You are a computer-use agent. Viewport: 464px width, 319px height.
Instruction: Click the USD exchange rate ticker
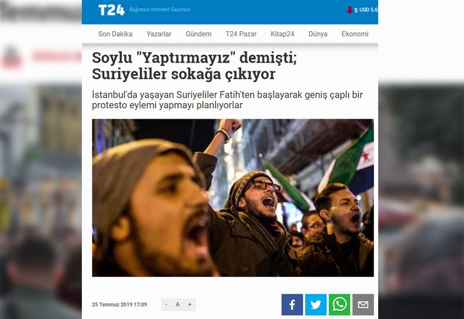click(x=366, y=10)
